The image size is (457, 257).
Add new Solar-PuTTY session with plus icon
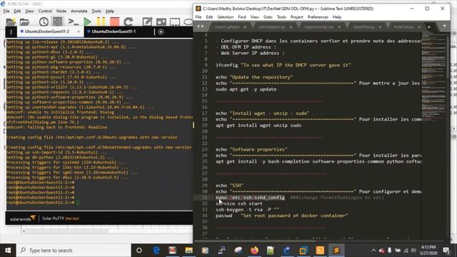pos(161,31)
